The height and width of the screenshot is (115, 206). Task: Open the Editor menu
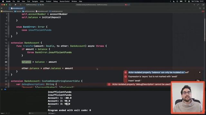[x=42, y=1]
